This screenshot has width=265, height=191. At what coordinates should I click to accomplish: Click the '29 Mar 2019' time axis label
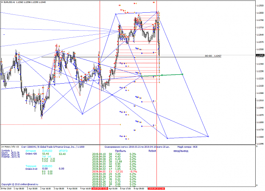pyautogui.click(x=6, y=188)
